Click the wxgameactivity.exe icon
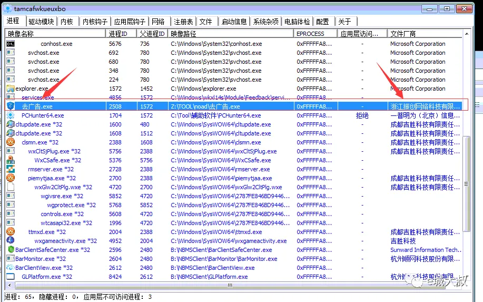Viewport: 483px width, 302px height. pyautogui.click(x=11, y=240)
